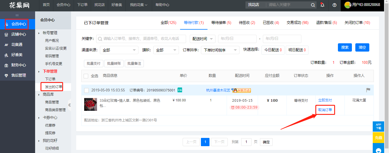This screenshot has width=389, height=153.
Task: Click the chat contact icon beside shop name
Action: click(x=241, y=90)
